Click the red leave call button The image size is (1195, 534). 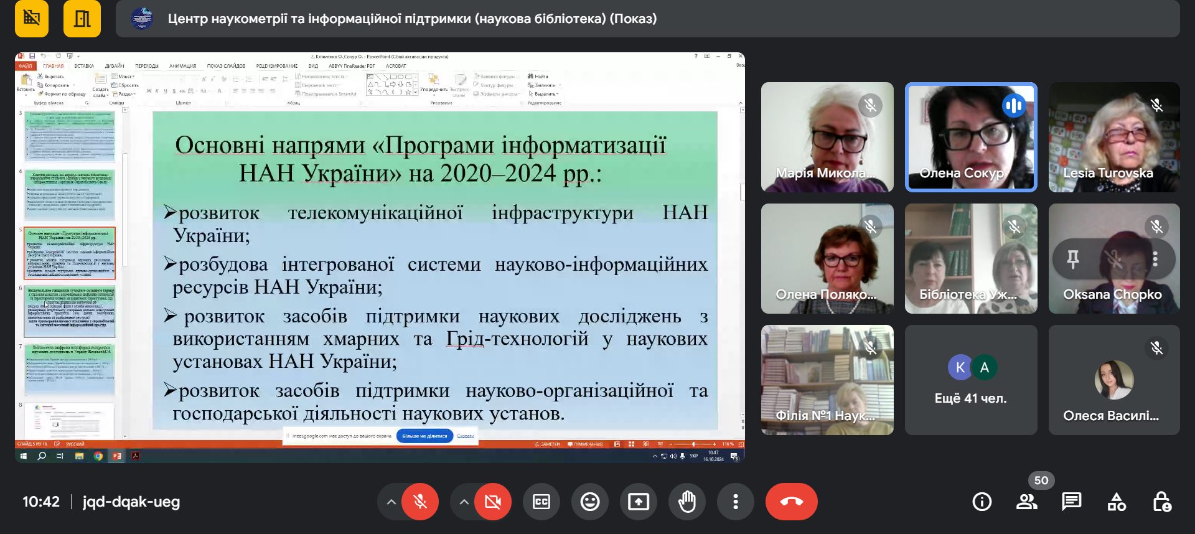tap(791, 502)
